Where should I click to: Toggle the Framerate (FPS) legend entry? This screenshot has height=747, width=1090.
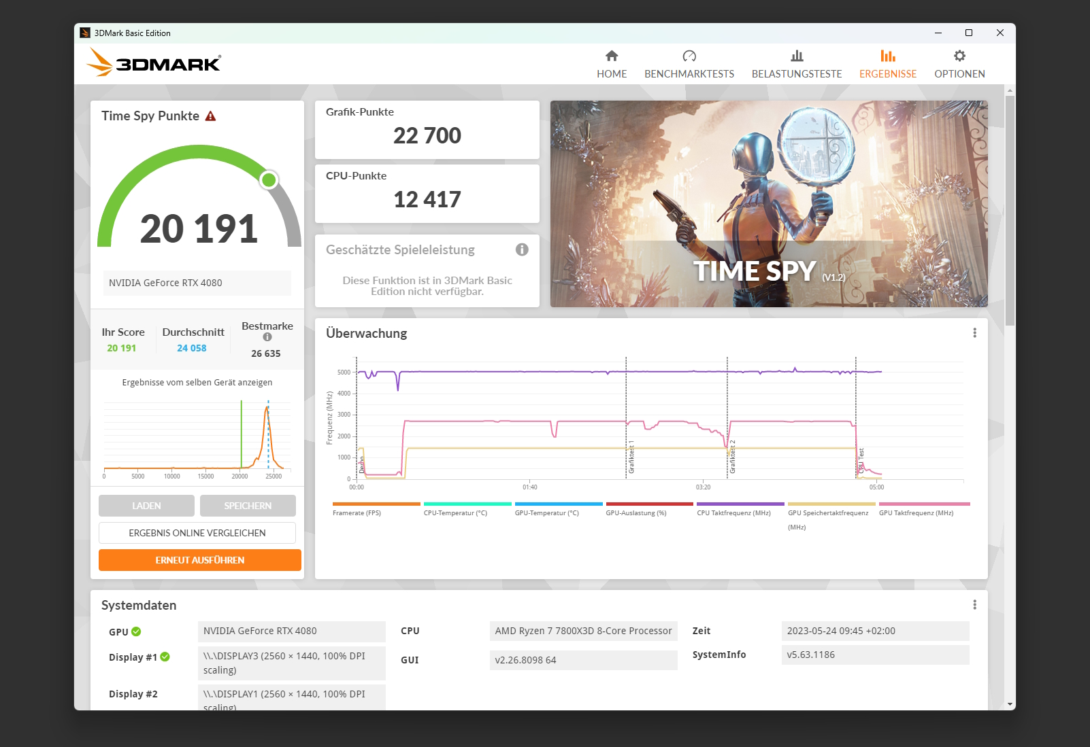[x=376, y=509]
